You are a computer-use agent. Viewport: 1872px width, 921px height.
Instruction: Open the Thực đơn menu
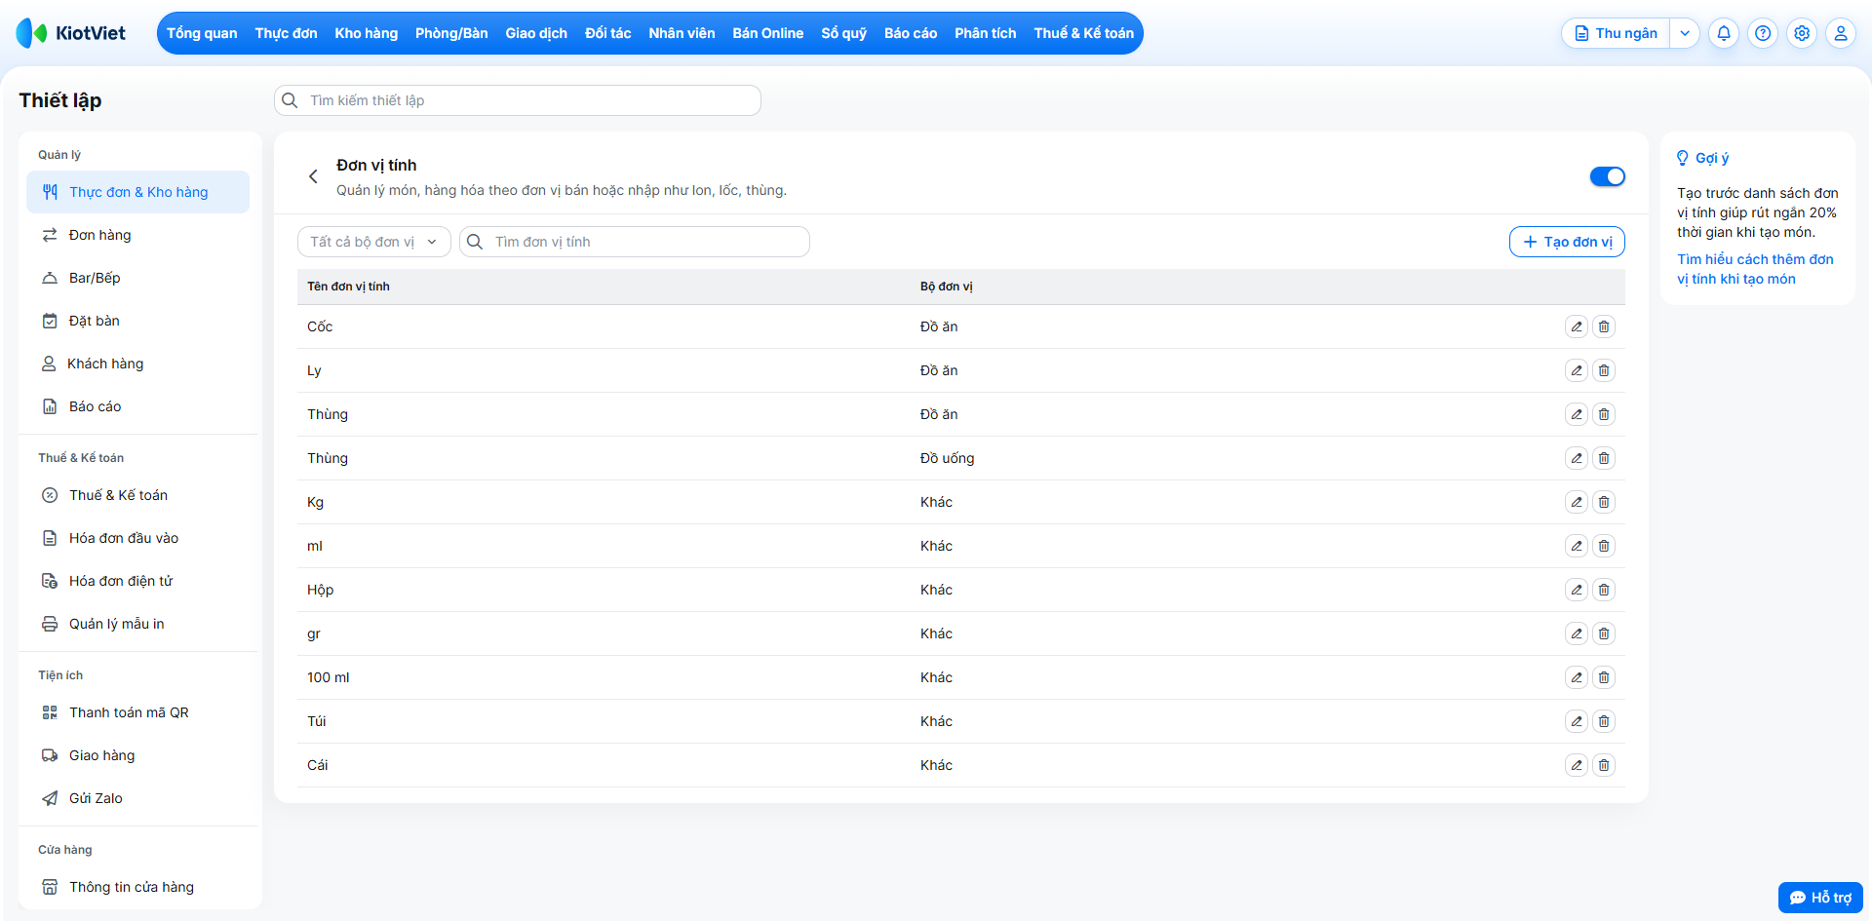click(286, 33)
